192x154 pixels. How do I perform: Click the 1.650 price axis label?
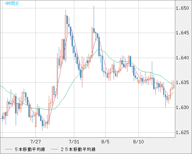click(182, 8)
